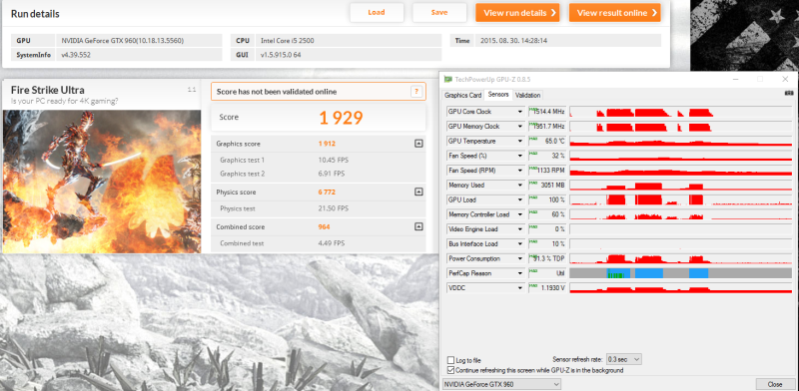
Task: Open the VDDC sensor dropdown
Action: tap(520, 288)
